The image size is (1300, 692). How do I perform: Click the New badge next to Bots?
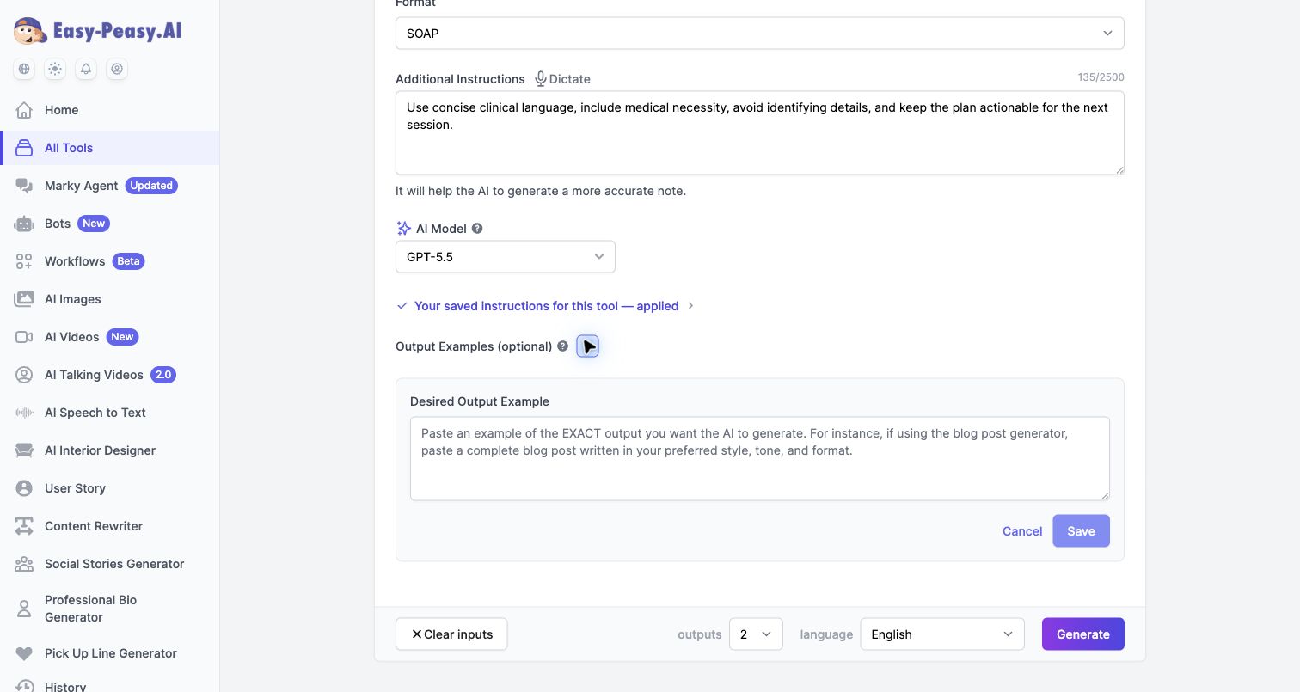pos(94,224)
